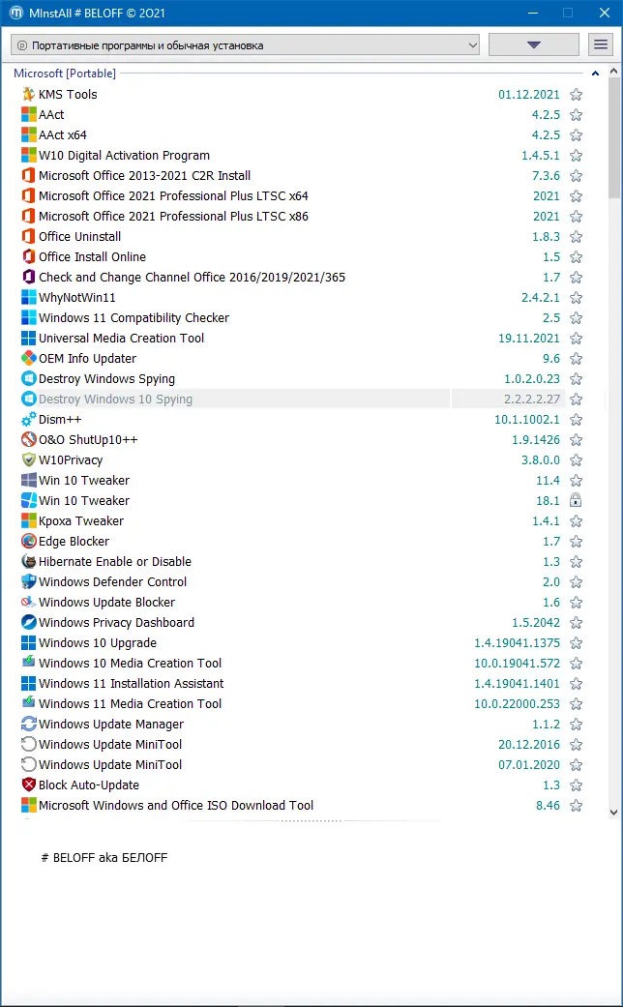Toggle favorite star for WhyNotWin11
This screenshot has height=1007, width=623.
[577, 297]
